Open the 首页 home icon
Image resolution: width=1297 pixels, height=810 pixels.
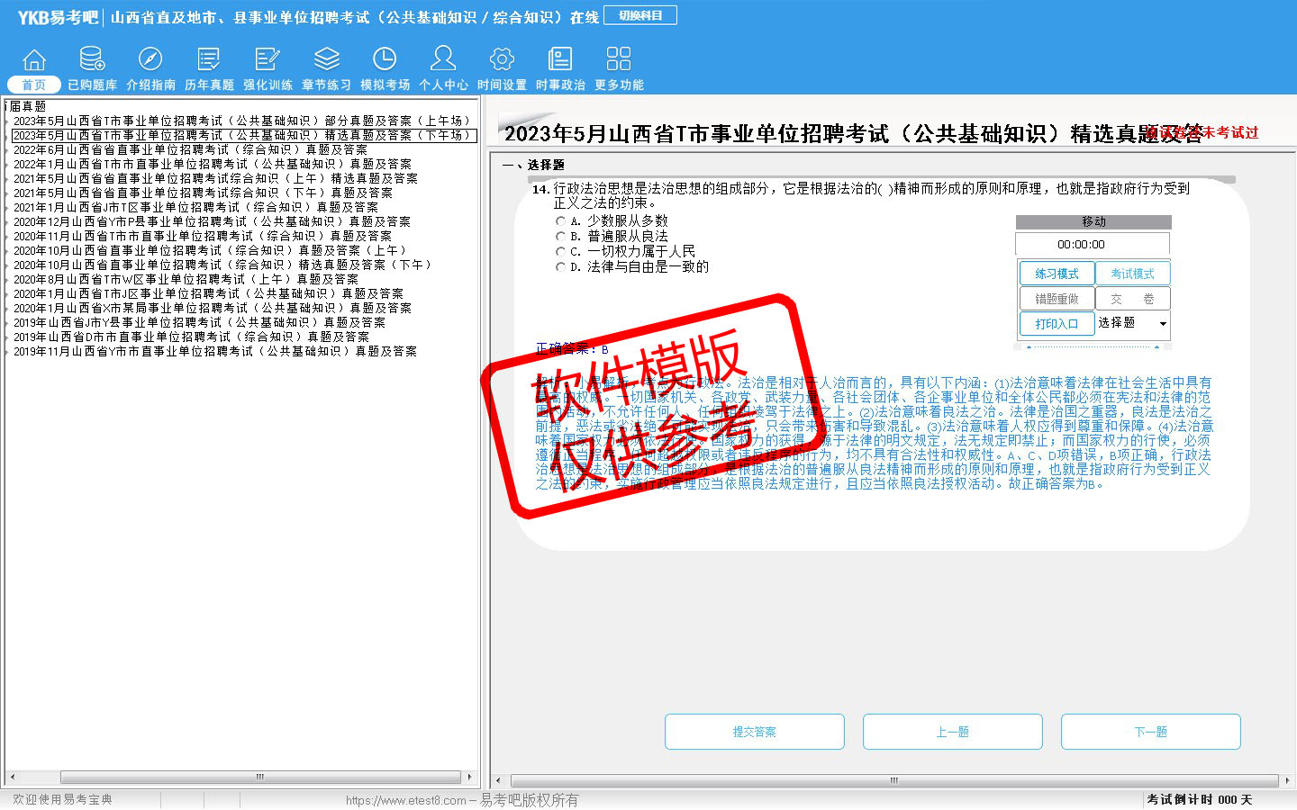pos(34,68)
